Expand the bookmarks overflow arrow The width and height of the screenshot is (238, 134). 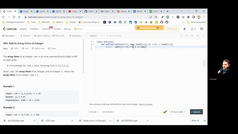coord(183,22)
